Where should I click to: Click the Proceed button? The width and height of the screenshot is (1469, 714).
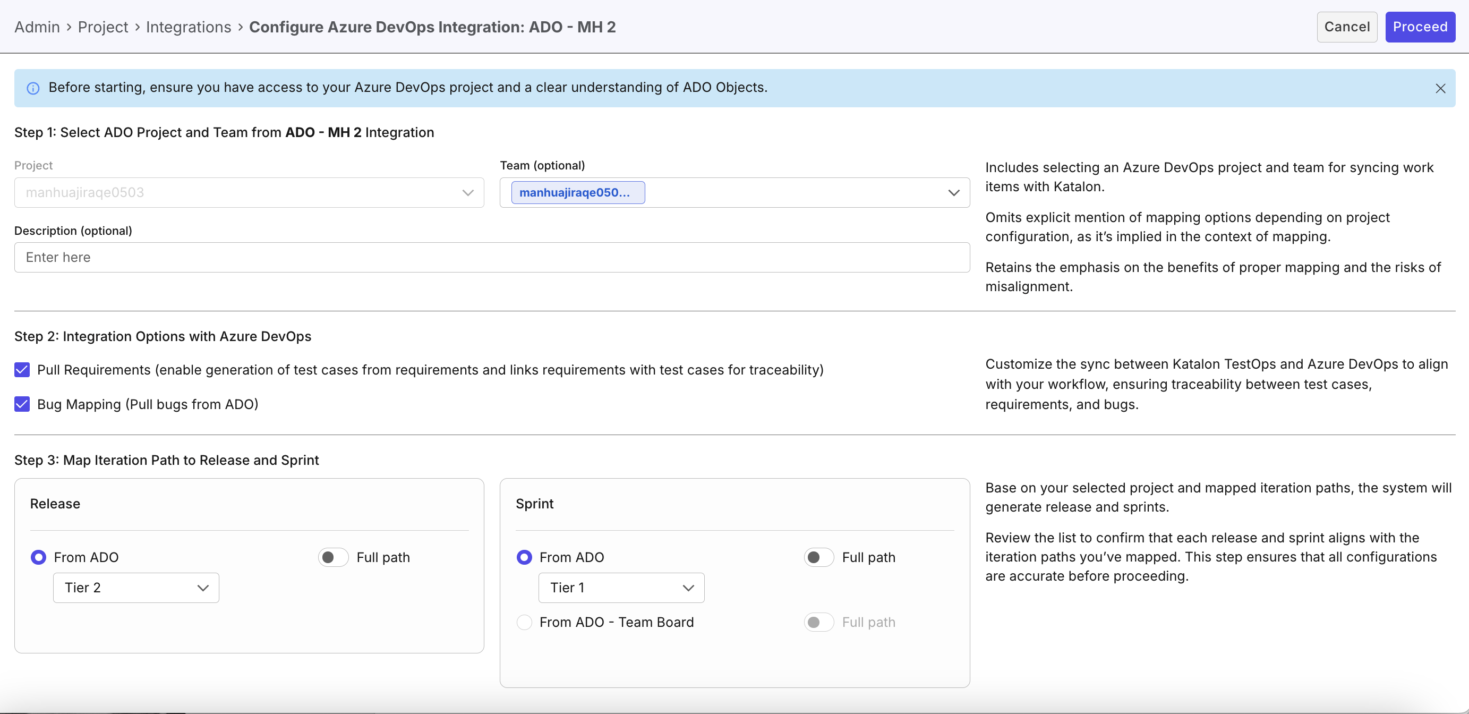tap(1420, 27)
